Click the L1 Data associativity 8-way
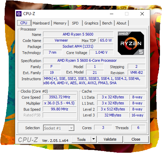 pos(137,97)
